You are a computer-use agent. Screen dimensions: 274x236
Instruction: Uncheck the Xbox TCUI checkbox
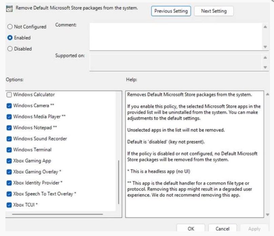click(9, 205)
